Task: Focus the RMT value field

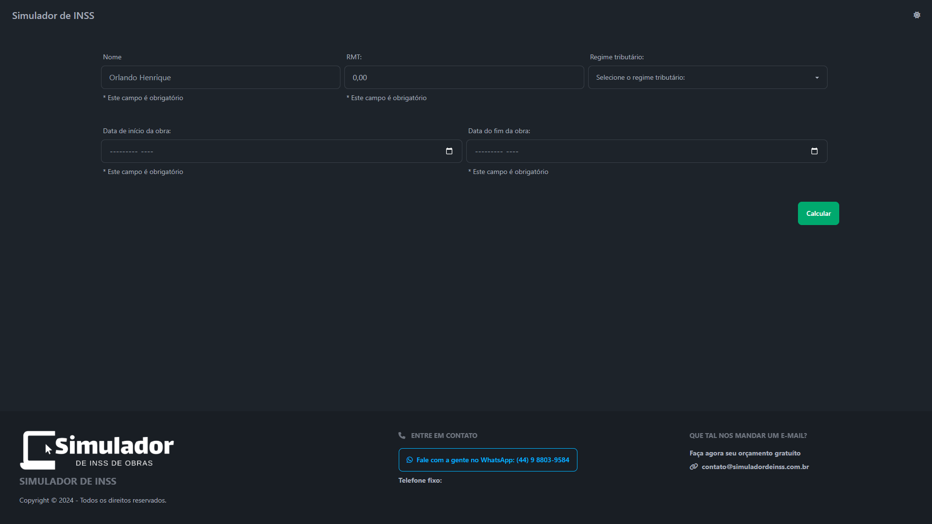Action: pos(464,77)
